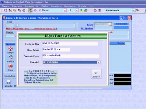Click the calculator icon in toolbar
146x109 pixels.
tap(100, 10)
